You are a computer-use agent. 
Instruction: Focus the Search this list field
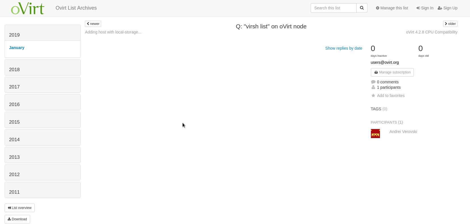click(333, 8)
